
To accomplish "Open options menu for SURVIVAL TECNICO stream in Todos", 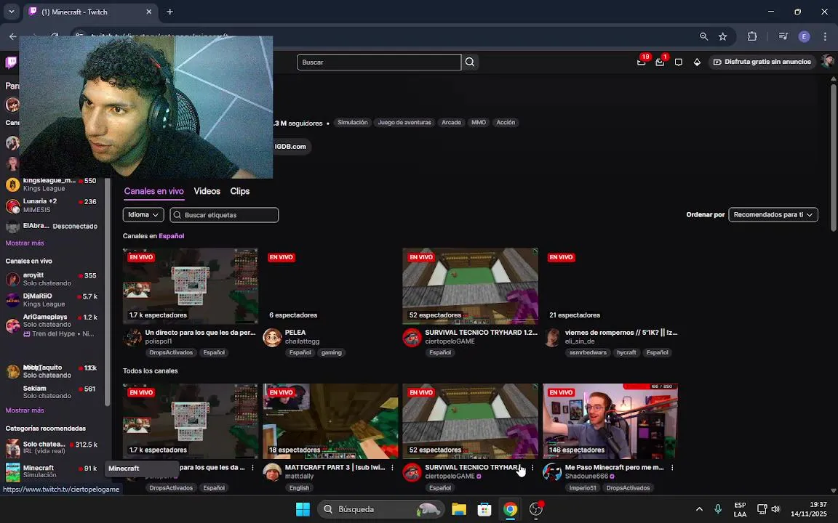I will tap(532, 468).
